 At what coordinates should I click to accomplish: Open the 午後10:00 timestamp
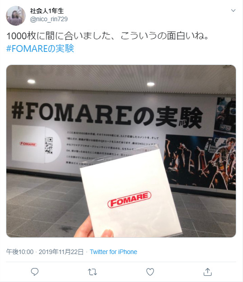20,252
